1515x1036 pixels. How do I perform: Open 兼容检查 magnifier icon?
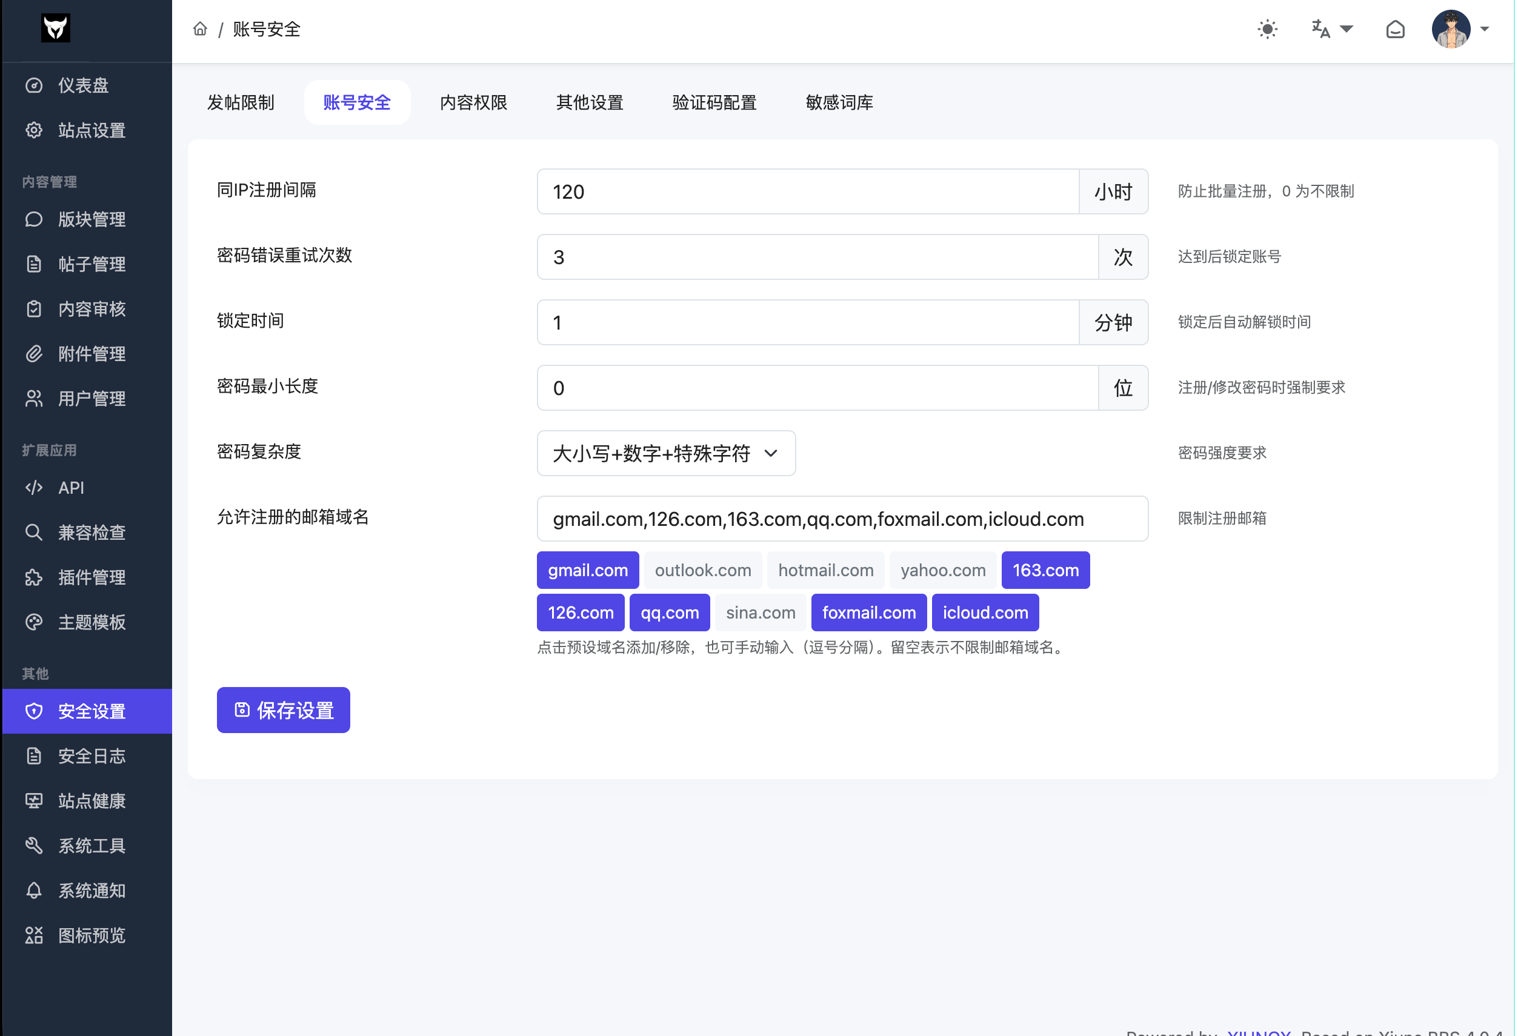[x=34, y=533]
